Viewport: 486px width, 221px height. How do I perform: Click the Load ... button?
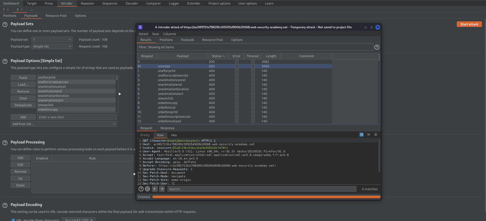click(23, 85)
